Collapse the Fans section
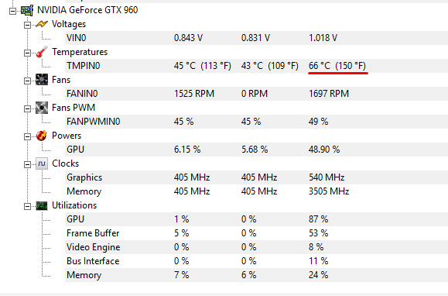The image size is (448, 296). [x=27, y=81]
